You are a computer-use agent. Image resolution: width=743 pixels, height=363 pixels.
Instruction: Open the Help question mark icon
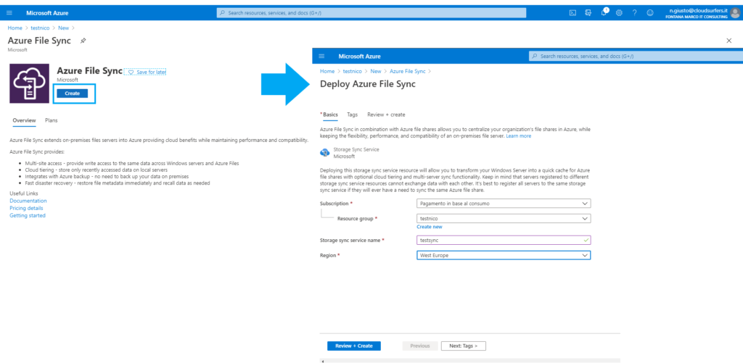pyautogui.click(x=634, y=13)
